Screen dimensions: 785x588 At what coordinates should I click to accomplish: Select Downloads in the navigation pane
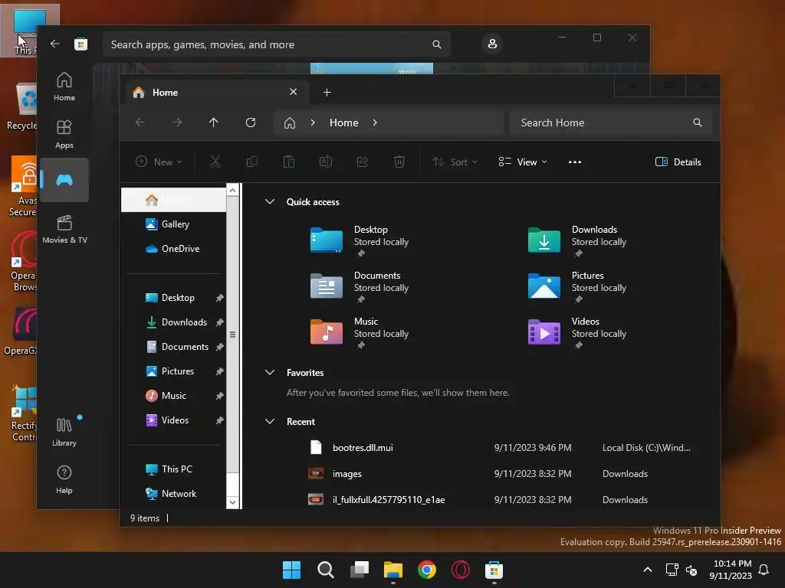173,322
